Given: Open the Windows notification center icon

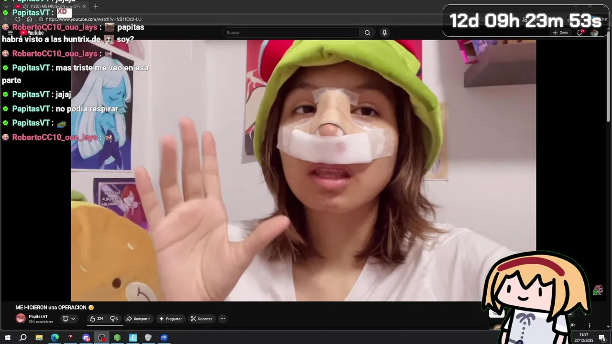Looking at the screenshot, I should click(602, 338).
